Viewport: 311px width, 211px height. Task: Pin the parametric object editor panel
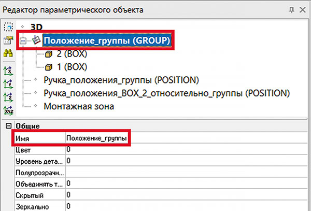click(291, 10)
